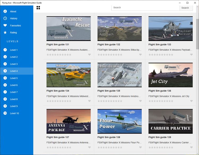Open the Midwest Fly-In thumbnail

[68, 75]
